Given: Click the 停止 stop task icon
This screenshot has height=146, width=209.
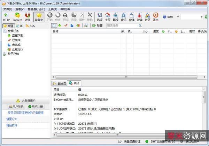Looking at the screenshot, I should click(x=58, y=17).
